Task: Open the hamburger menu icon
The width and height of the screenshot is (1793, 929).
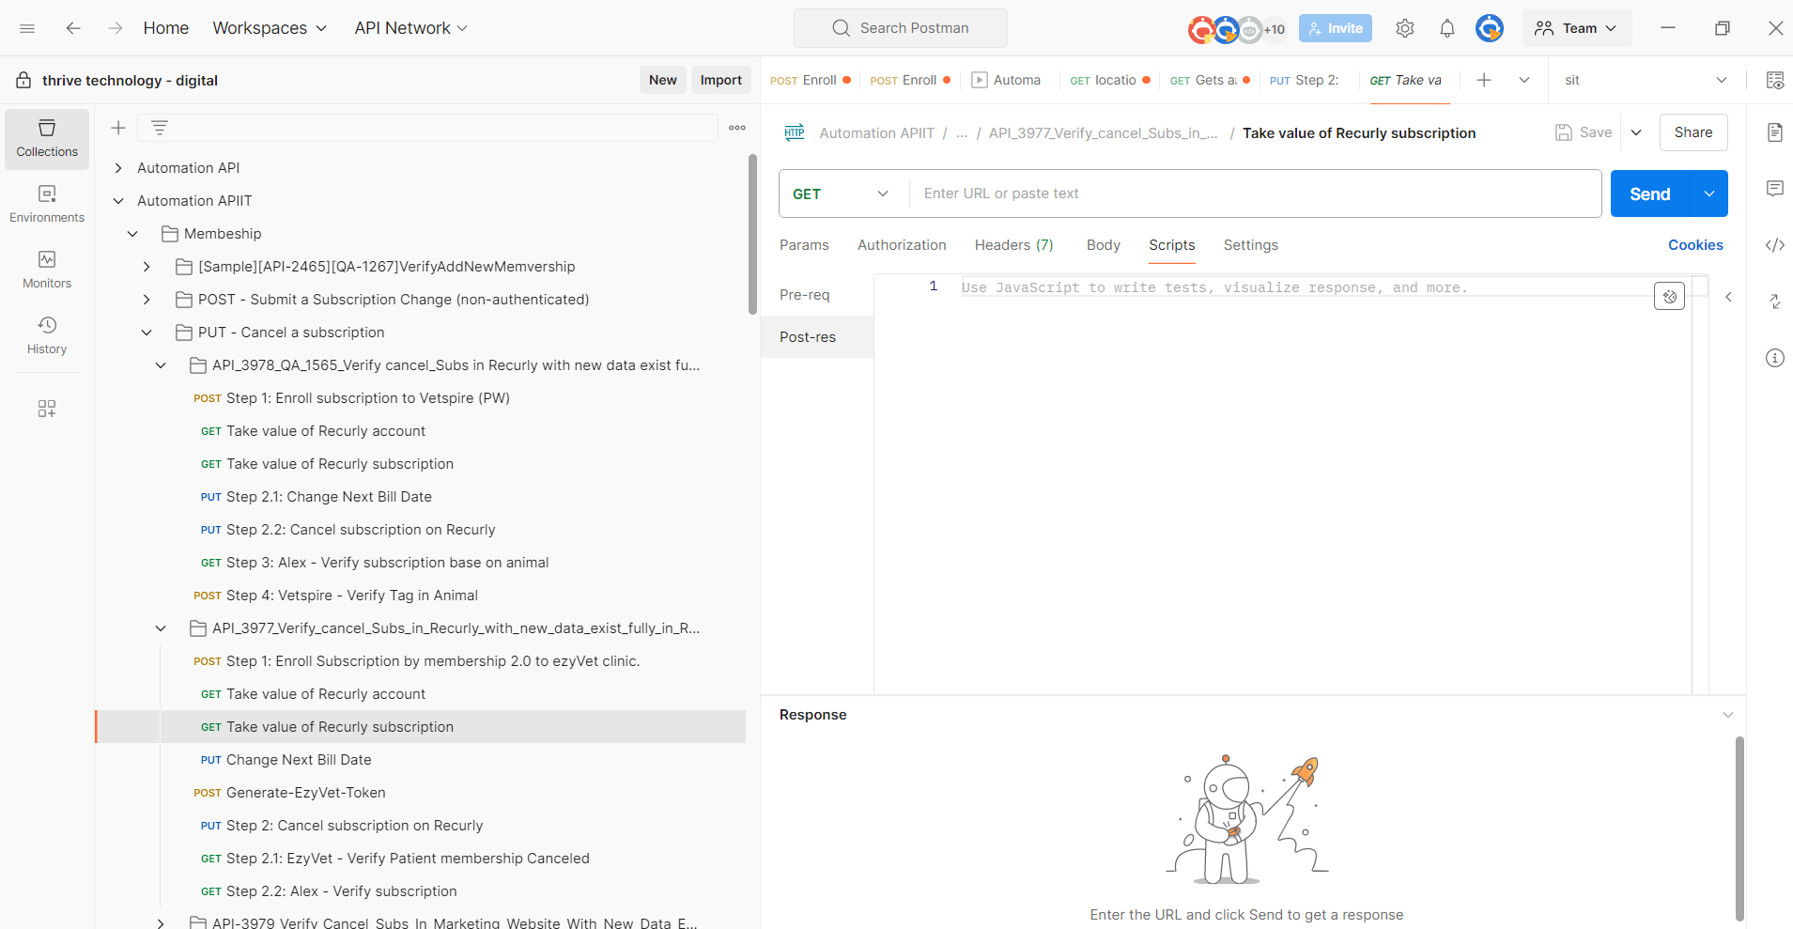Action: pyautogui.click(x=27, y=28)
